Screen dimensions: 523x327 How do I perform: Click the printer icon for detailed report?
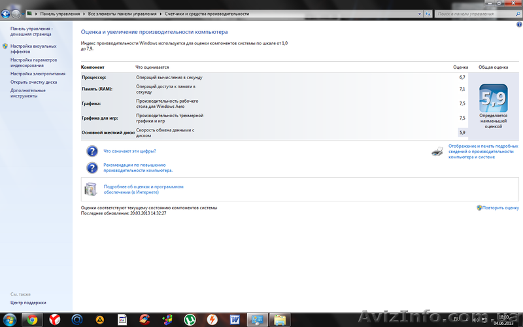[x=437, y=152]
